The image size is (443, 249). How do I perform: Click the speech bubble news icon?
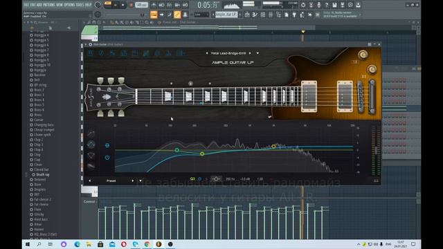pos(350,5)
